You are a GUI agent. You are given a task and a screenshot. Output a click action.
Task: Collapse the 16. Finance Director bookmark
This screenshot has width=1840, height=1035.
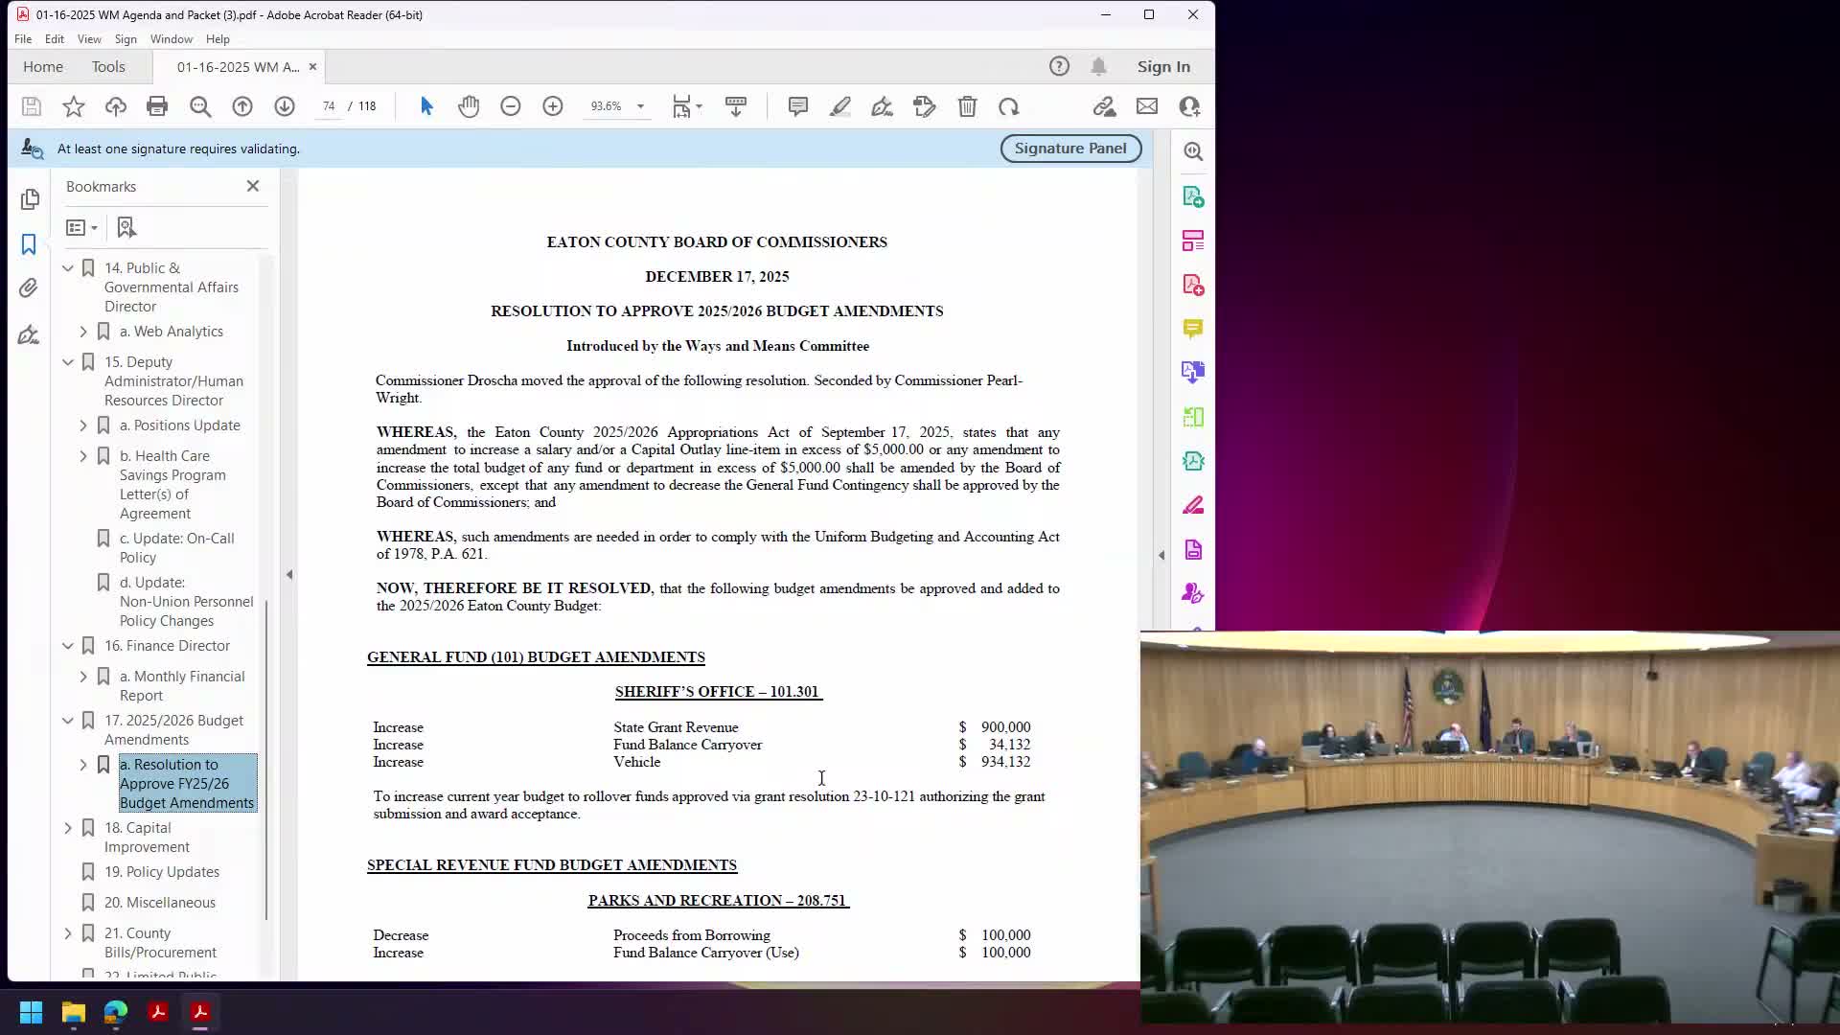click(68, 646)
